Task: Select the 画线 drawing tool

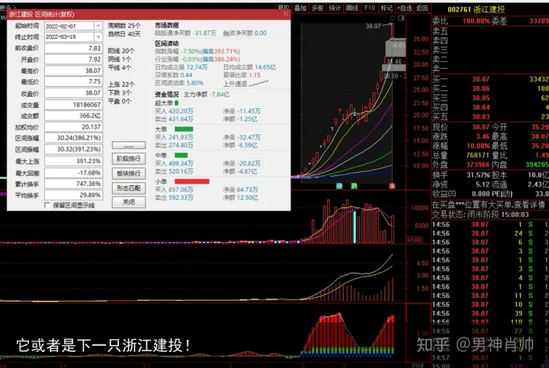Action: tap(352, 8)
